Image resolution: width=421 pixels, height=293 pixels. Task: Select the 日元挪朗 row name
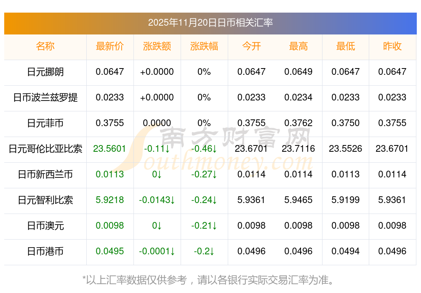45,72
